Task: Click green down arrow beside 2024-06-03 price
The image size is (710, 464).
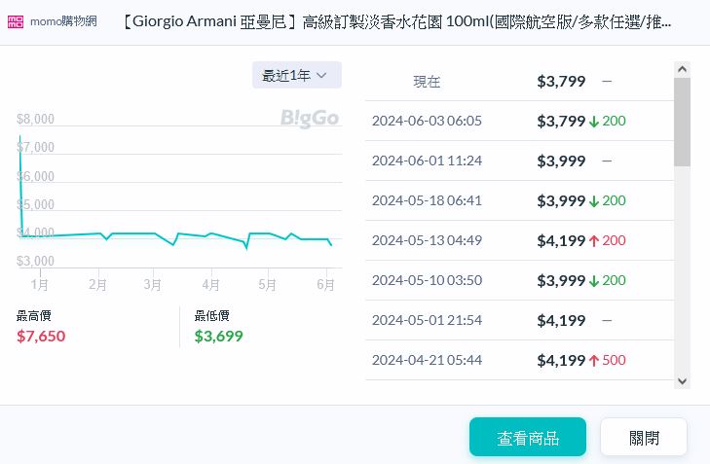Action: click(x=593, y=122)
